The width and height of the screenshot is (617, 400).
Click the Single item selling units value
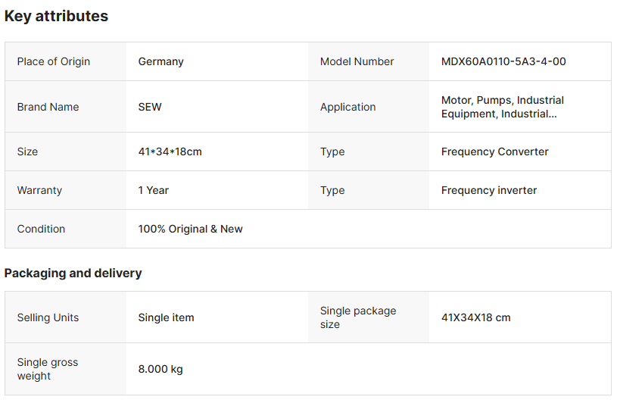[x=166, y=317]
